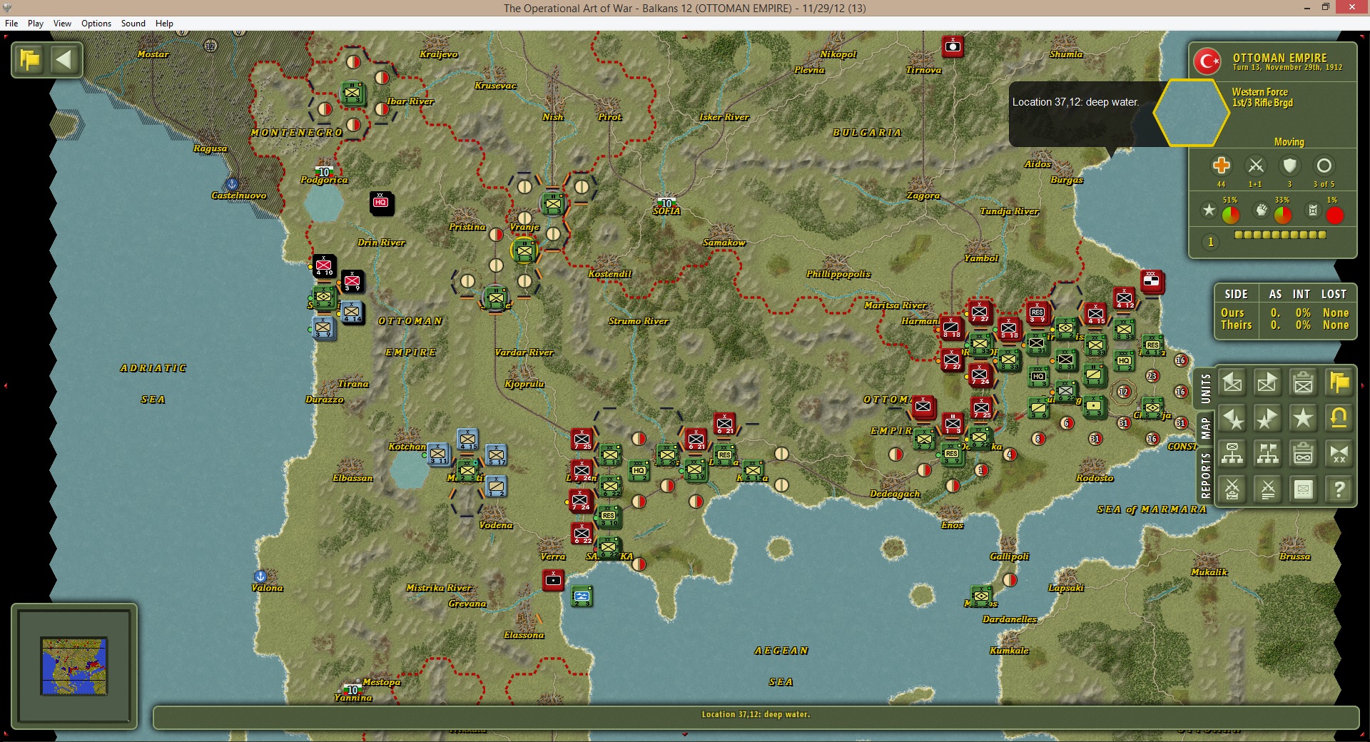
Task: Click the 33% readiness pie indicator
Action: [x=1283, y=215]
